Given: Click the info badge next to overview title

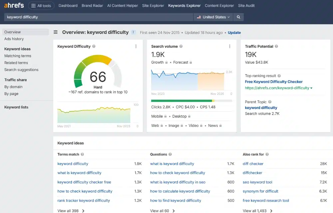Looking at the screenshot, I should click(134, 32).
